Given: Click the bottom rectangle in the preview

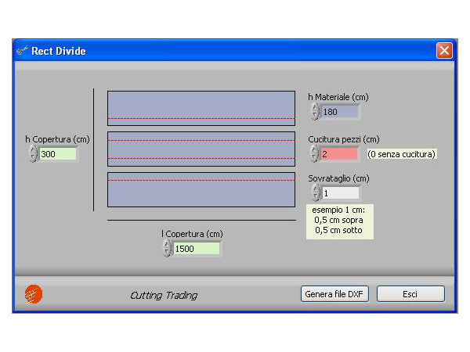Looking at the screenshot, I should pos(201,189).
